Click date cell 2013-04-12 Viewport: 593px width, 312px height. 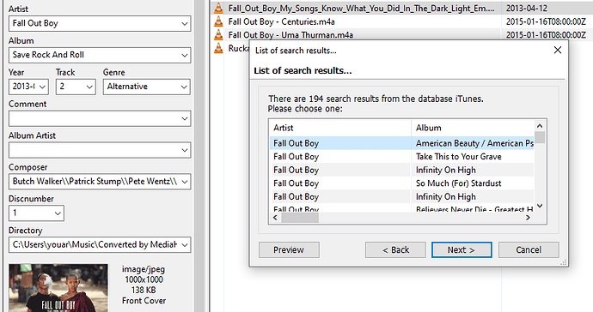527,9
